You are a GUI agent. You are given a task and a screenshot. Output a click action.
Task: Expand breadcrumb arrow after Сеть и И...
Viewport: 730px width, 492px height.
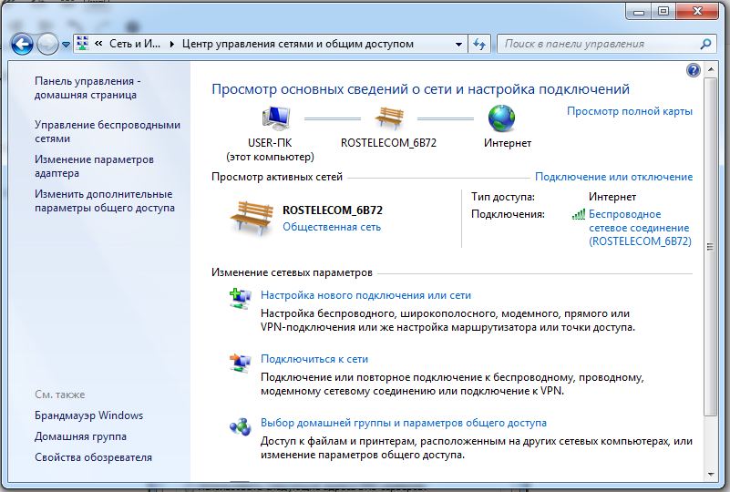(x=171, y=44)
